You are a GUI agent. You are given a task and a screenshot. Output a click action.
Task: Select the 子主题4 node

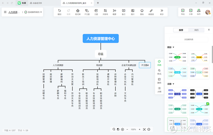[x=145, y=65]
